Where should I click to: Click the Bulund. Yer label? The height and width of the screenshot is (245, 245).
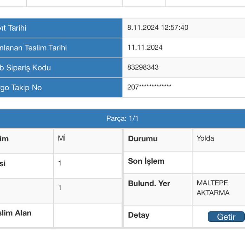[149, 183]
